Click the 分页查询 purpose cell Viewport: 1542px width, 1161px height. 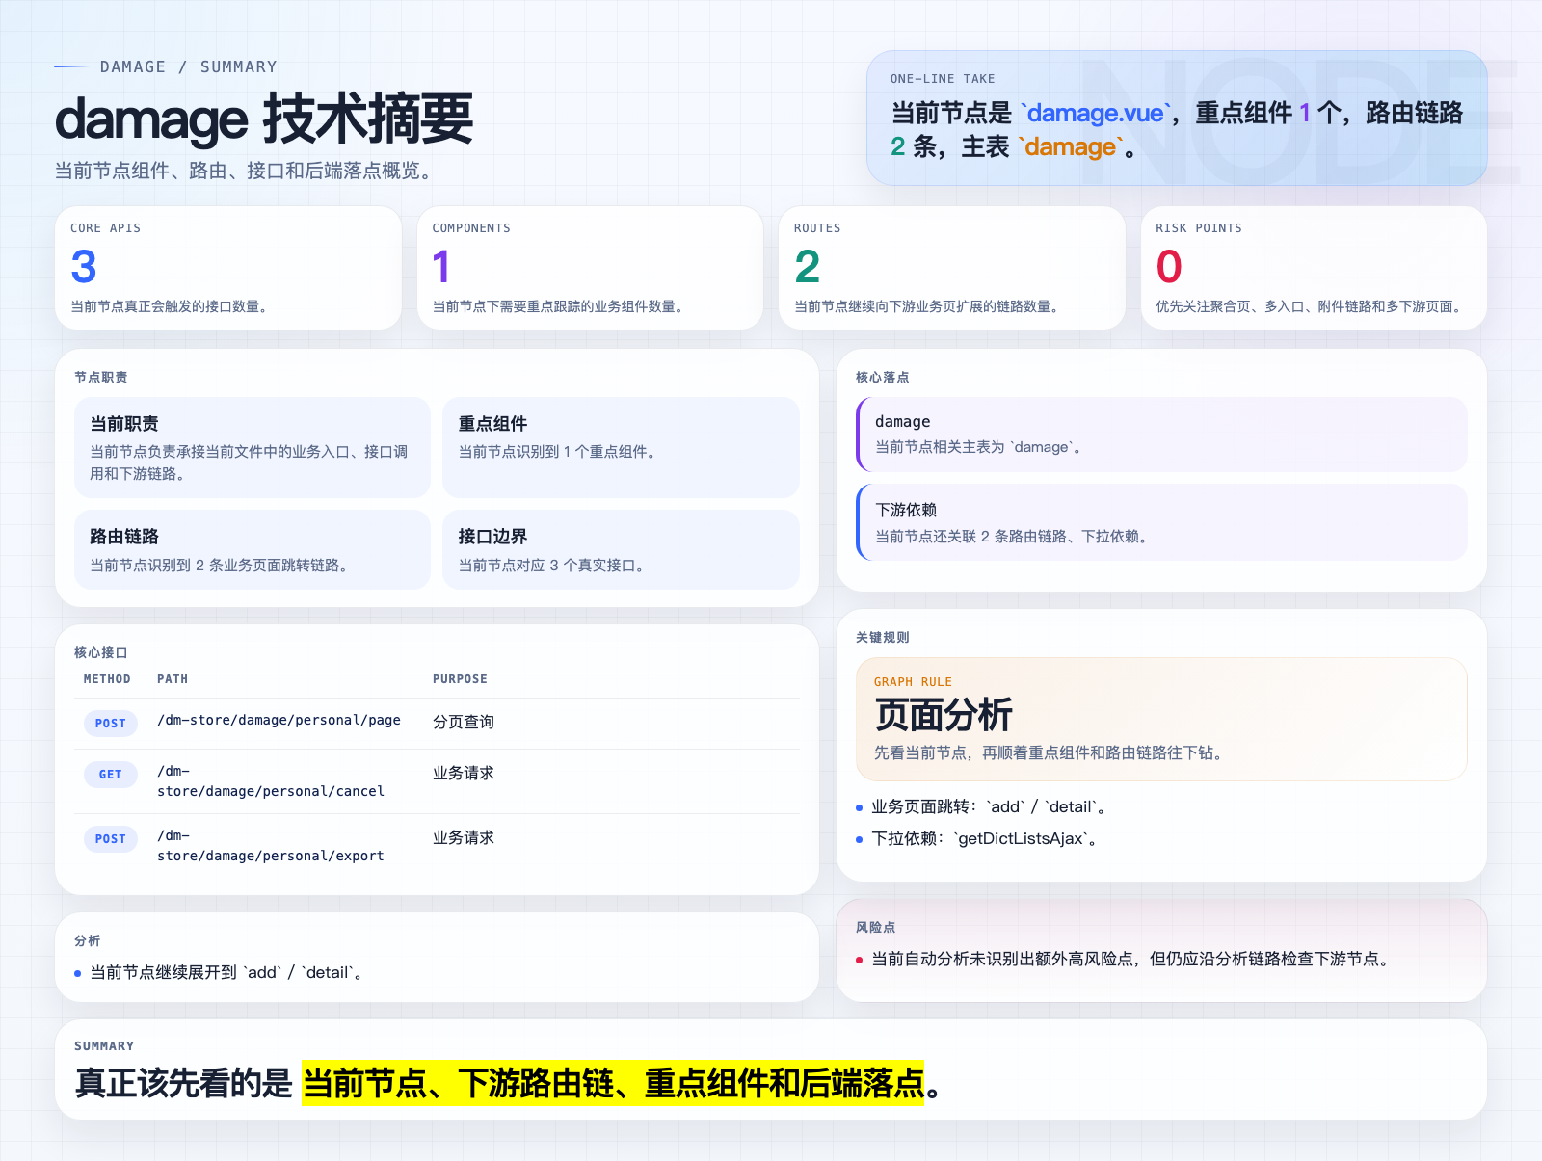[464, 722]
